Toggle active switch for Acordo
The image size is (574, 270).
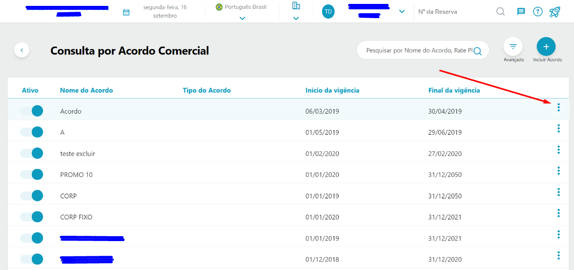[32, 111]
